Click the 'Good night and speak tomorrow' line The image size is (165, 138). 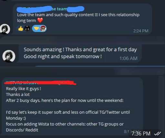point(63,57)
